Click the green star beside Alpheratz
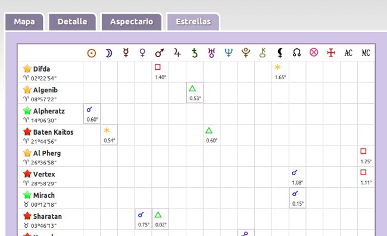This screenshot has height=236, width=387. pos(27,110)
